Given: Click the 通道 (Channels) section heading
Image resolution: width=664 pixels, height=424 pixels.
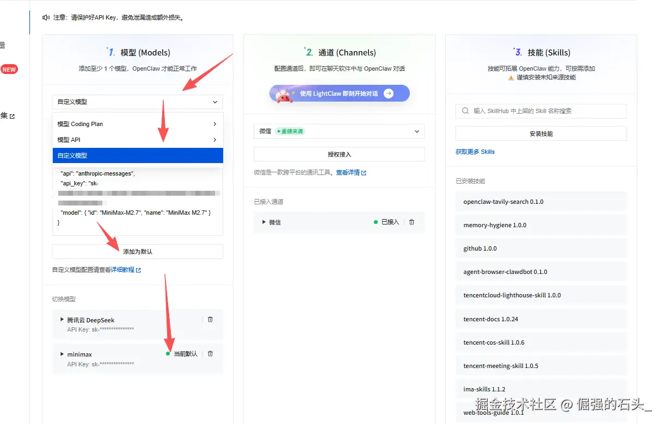Looking at the screenshot, I should [347, 53].
